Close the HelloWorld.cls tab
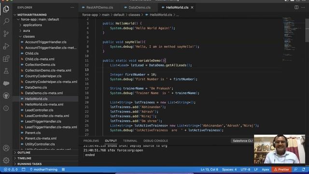Screen dimensions: 309x174 tap(192, 8)
